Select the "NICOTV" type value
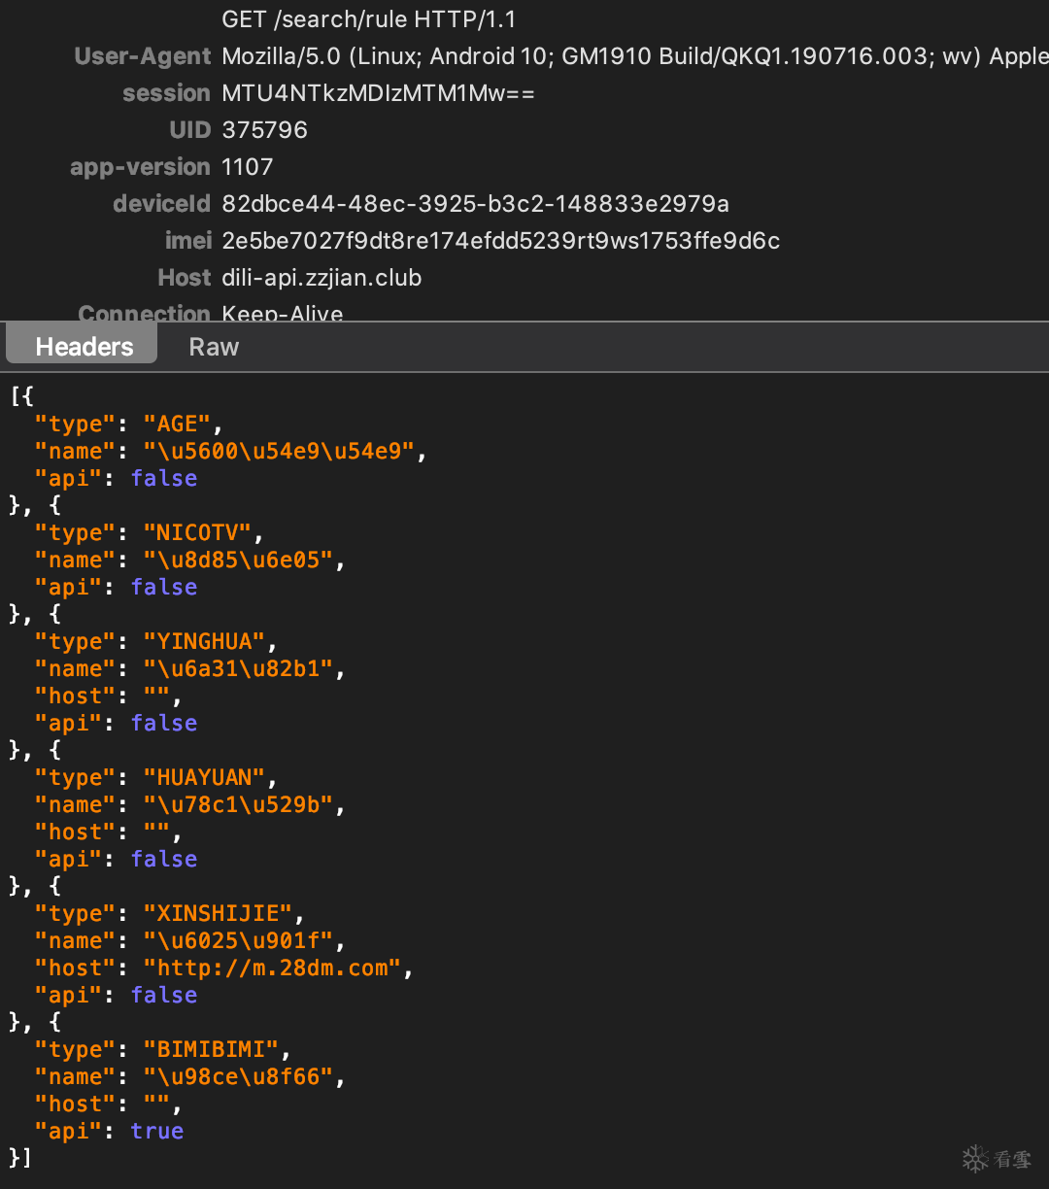This screenshot has height=1189, width=1049. pyautogui.click(x=203, y=533)
